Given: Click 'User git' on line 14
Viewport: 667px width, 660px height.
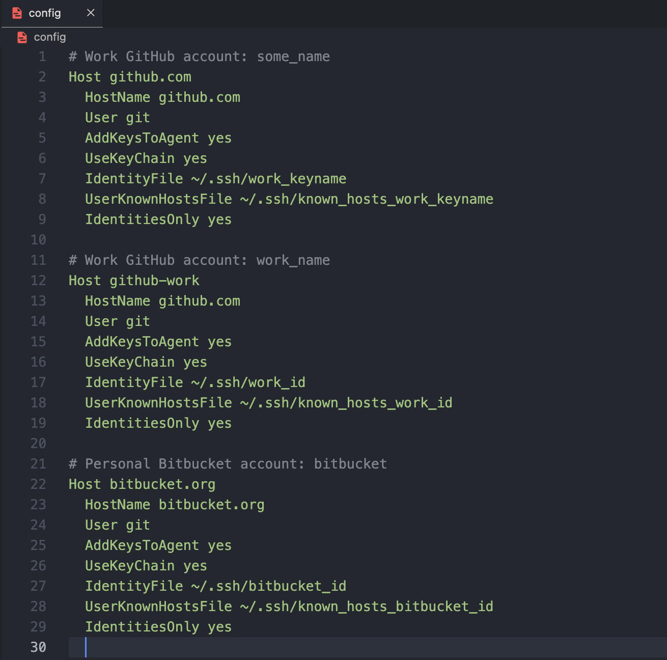Looking at the screenshot, I should (x=118, y=321).
